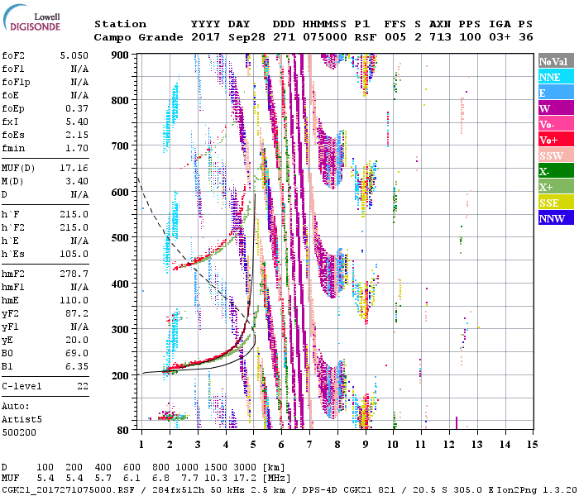Click the NoVal gray legend swatch

556,61
